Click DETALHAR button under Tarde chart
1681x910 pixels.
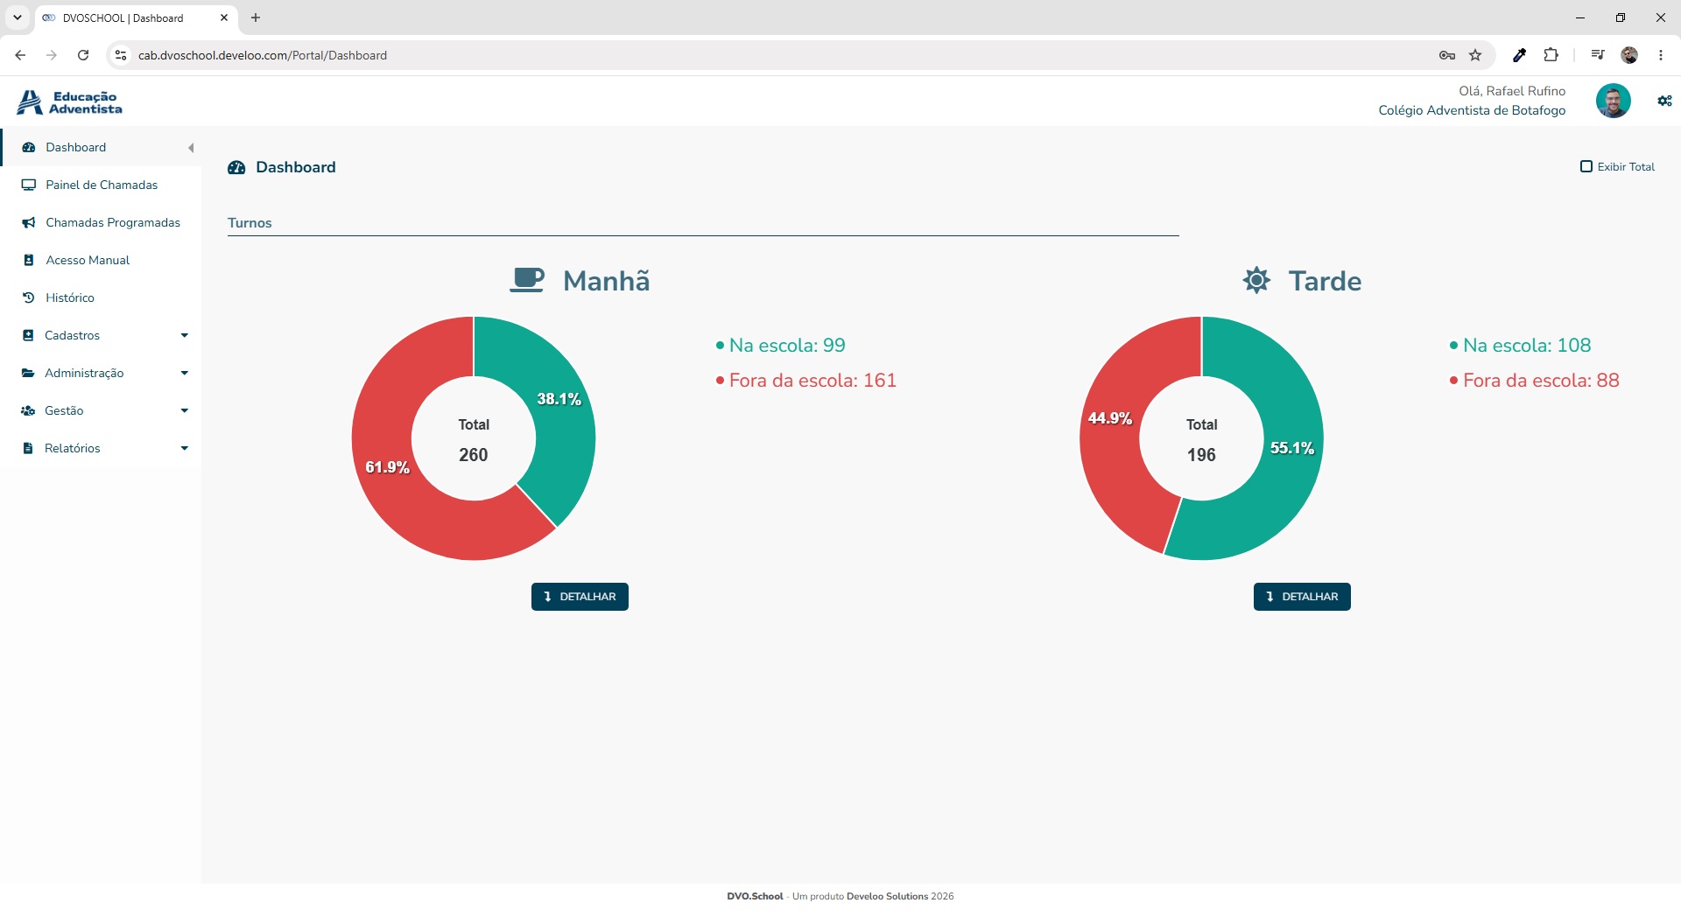tap(1302, 597)
